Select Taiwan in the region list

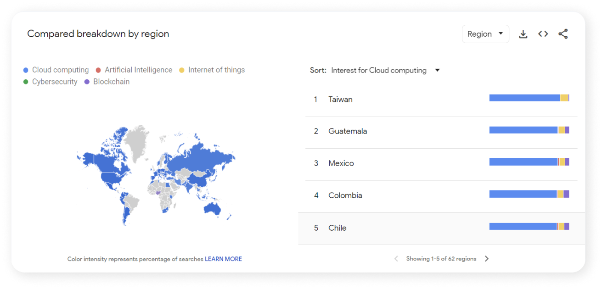340,99
